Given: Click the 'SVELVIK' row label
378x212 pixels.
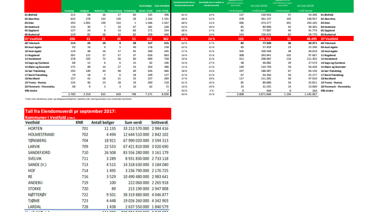Looking at the screenshot, I should [x=35, y=159].
